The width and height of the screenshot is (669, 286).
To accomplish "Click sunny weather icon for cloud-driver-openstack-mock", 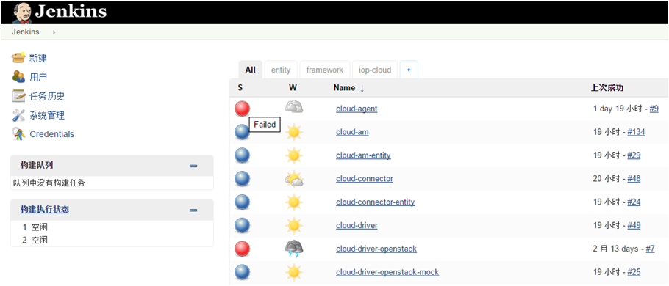I will 294,272.
